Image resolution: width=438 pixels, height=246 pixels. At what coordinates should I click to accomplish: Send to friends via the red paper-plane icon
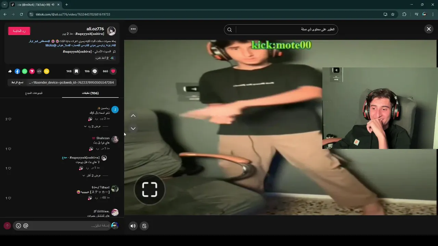coord(32,71)
